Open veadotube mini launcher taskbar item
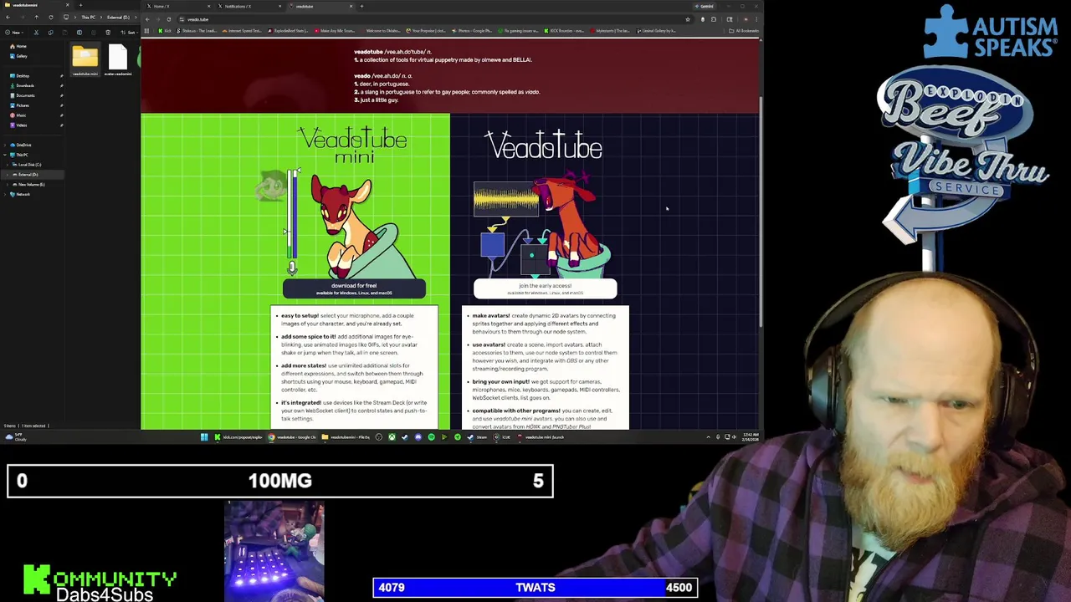Image resolution: width=1071 pixels, height=602 pixels. (541, 437)
